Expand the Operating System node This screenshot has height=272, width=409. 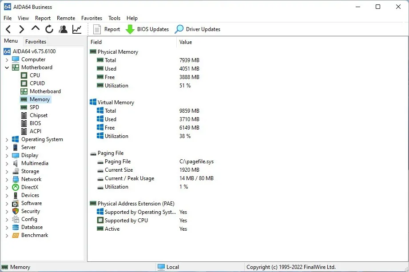(7, 139)
